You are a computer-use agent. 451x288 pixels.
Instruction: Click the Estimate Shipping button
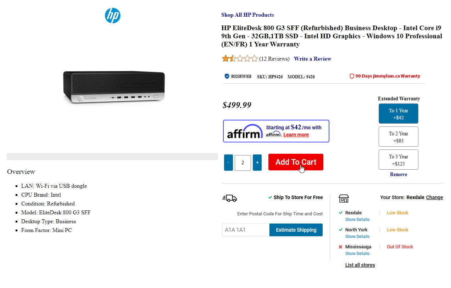(296, 230)
